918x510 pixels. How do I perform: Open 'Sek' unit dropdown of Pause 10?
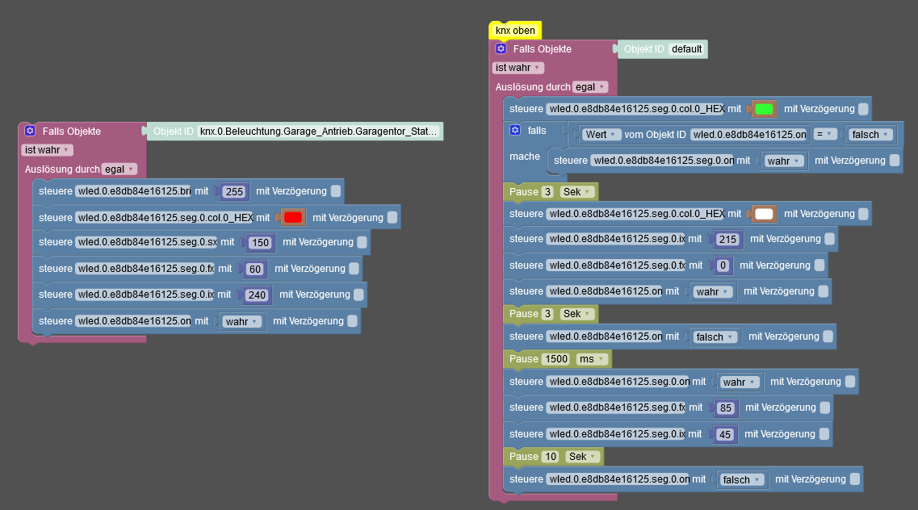[x=583, y=457]
